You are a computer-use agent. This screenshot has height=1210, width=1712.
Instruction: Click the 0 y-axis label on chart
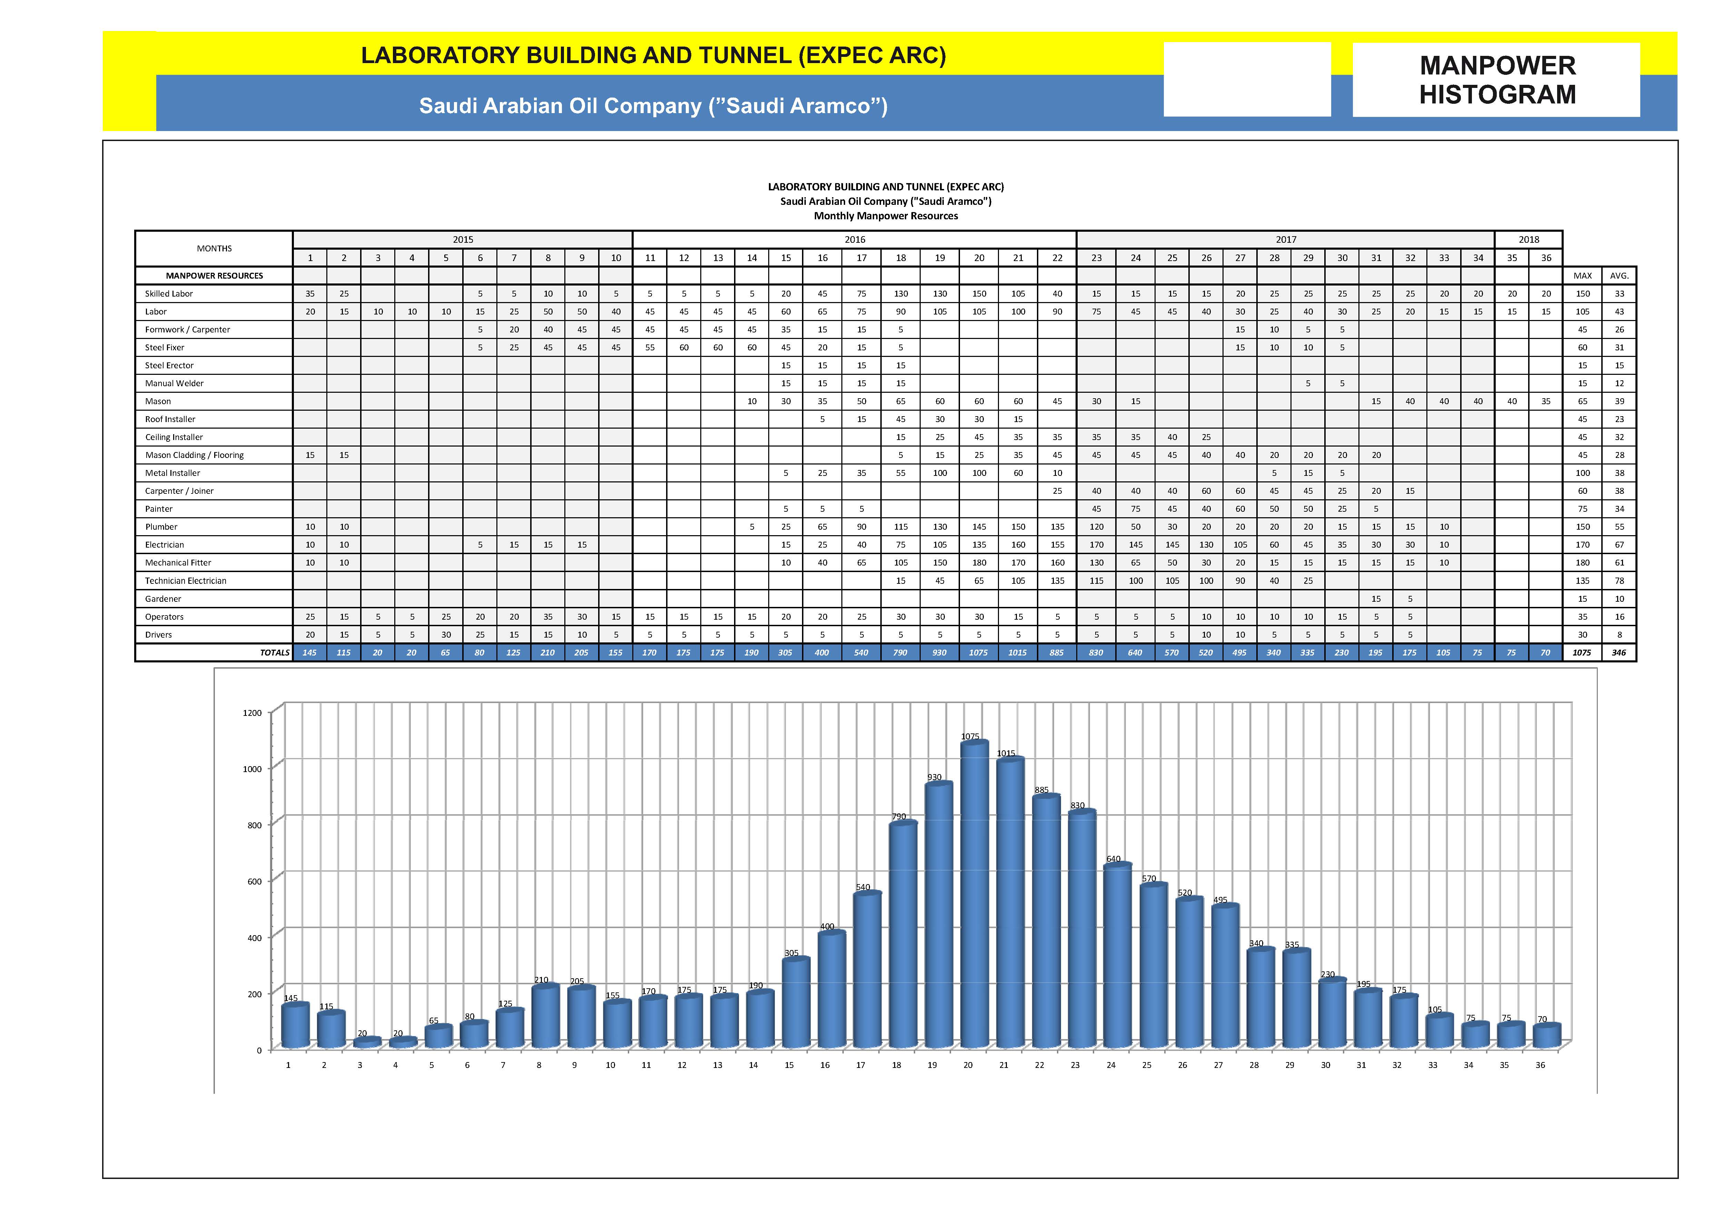259,1050
